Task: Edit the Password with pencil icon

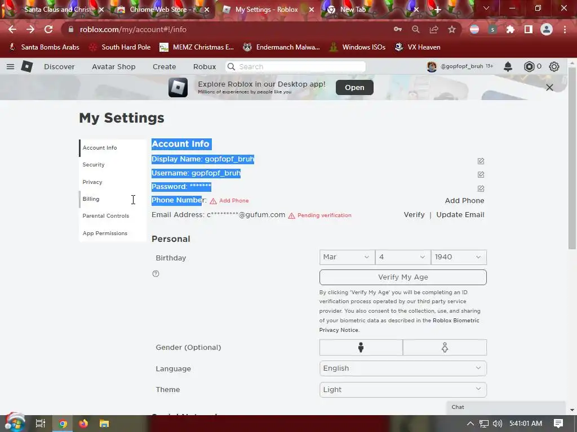Action: (x=481, y=188)
